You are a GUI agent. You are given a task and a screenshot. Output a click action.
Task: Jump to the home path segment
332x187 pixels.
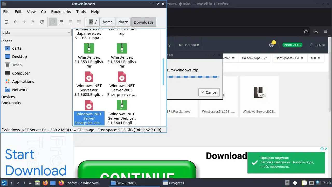point(108,22)
